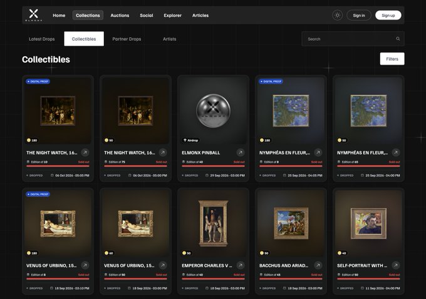Click coin badge 50 on Bacchus and Ariadne card
This screenshot has height=299, width=426.
pos(264,253)
